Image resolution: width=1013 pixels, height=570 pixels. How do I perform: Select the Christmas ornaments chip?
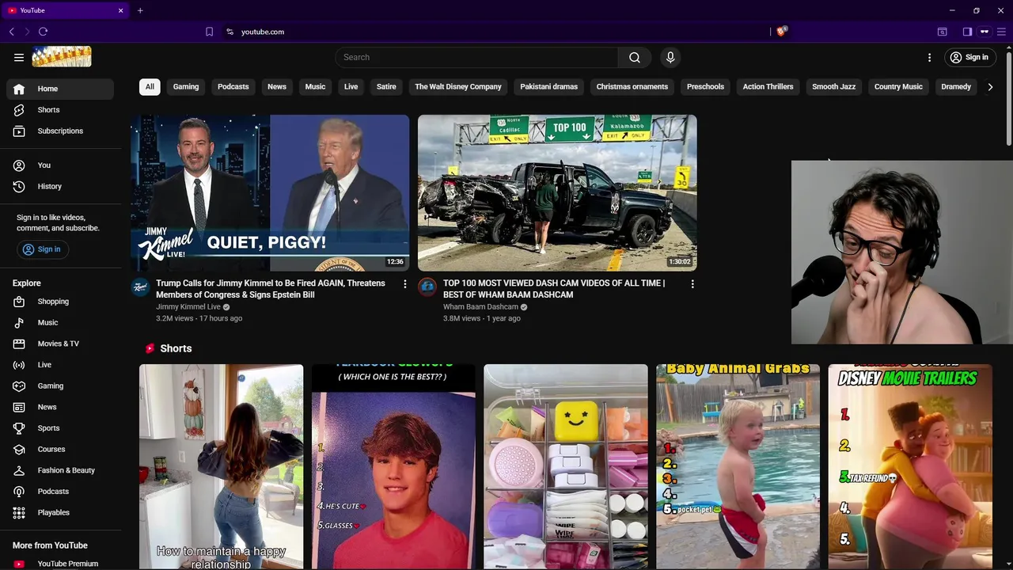point(632,87)
